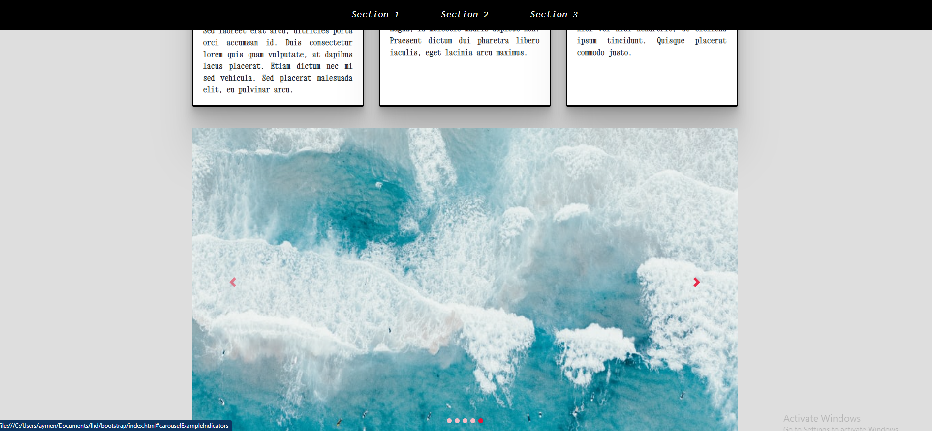This screenshot has height=431, width=932.
Task: Jump to Section 3 nav link
Action: coord(554,15)
